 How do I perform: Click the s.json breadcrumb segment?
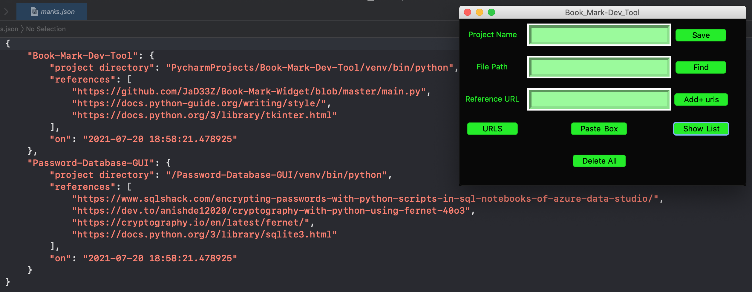point(9,29)
